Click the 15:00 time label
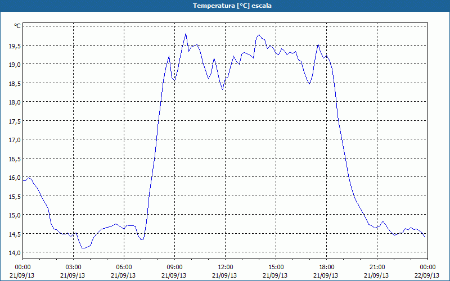This screenshot has height=281, width=450. point(276,268)
